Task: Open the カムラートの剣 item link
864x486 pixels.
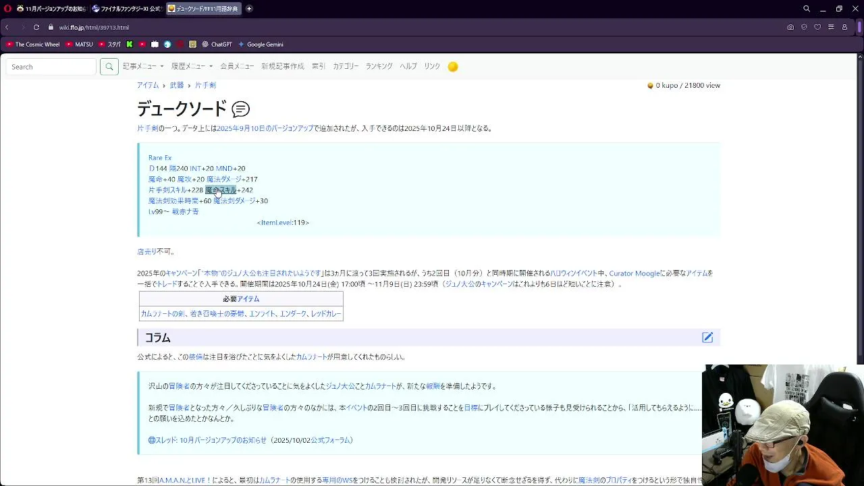Action: 163,314
